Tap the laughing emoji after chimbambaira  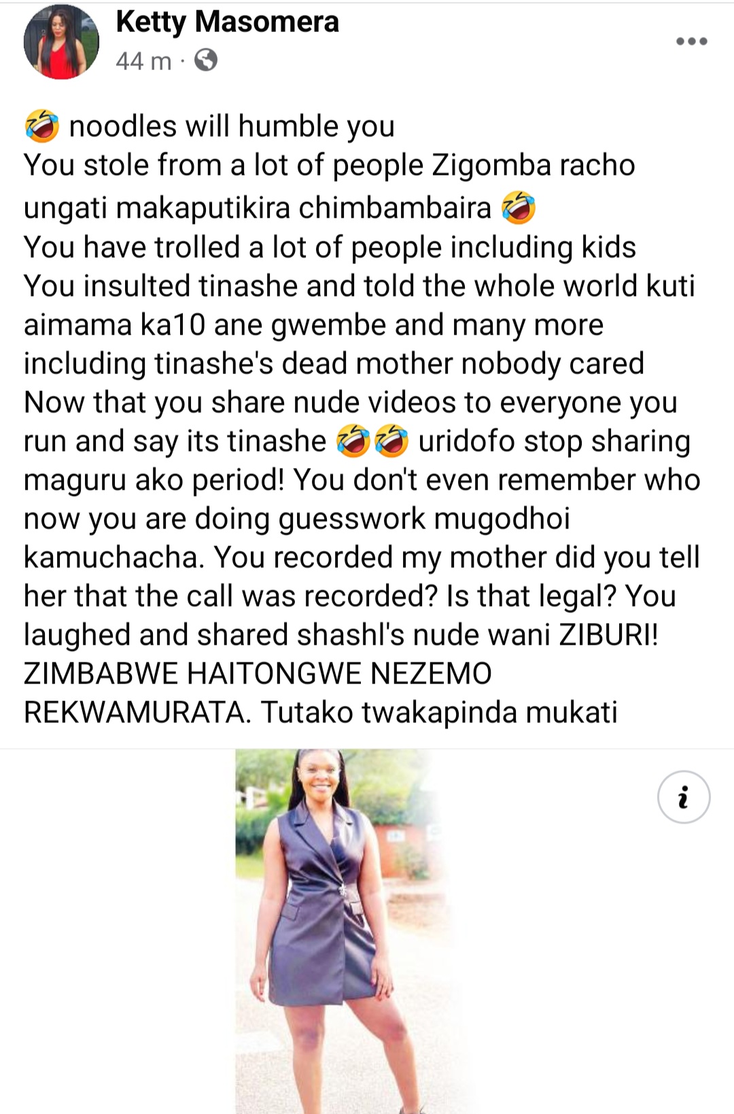click(x=519, y=207)
